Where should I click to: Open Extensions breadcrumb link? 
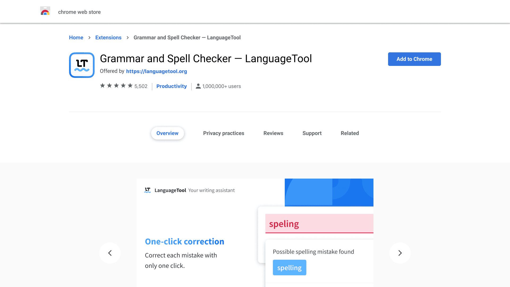[x=108, y=37]
